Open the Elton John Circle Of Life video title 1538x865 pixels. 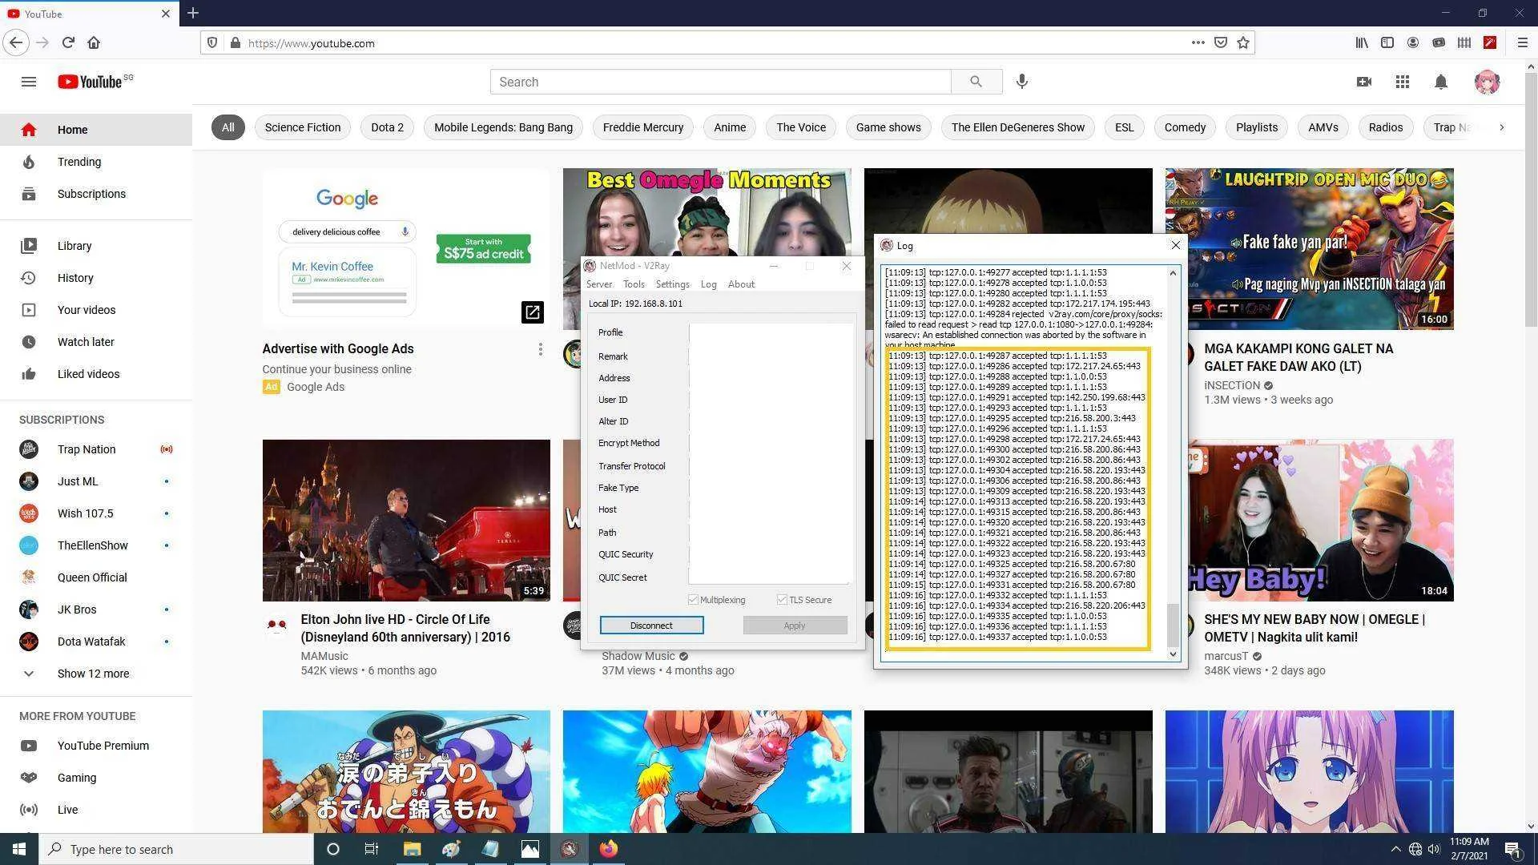click(405, 628)
